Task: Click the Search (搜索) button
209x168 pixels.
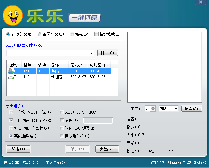Action: [x=191, y=109]
